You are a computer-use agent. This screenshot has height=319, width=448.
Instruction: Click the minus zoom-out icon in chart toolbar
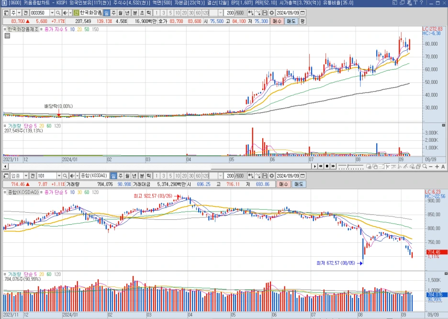click(x=431, y=166)
